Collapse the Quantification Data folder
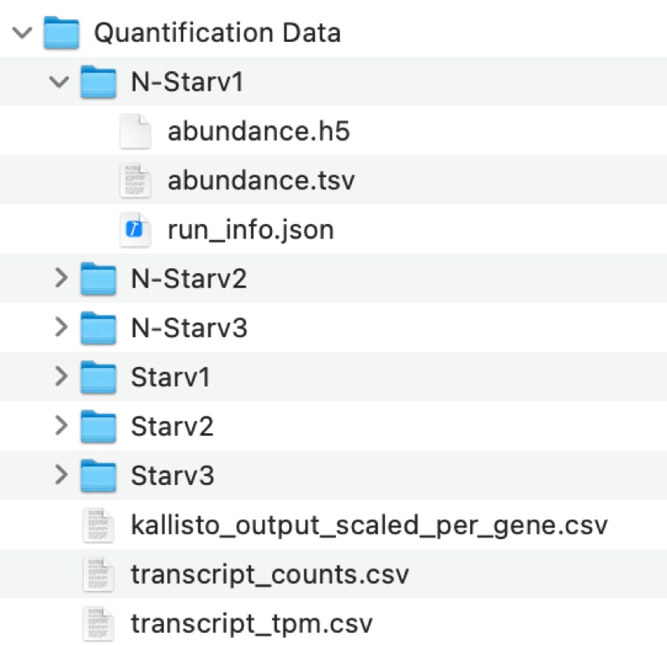The height and width of the screenshot is (645, 667). coord(23,34)
